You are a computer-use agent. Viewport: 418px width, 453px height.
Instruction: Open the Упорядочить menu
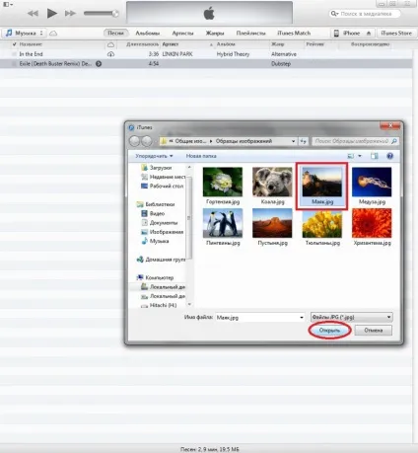[x=154, y=156]
